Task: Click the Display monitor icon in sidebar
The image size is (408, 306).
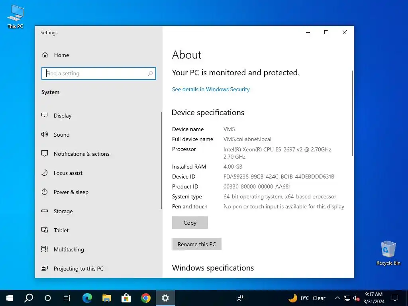Action: tap(45, 115)
